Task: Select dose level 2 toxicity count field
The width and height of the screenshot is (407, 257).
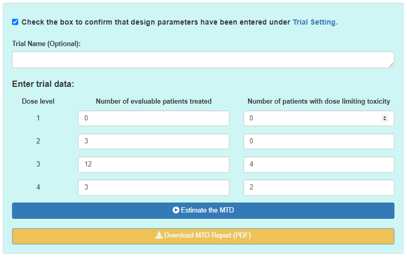Action: coord(318,141)
